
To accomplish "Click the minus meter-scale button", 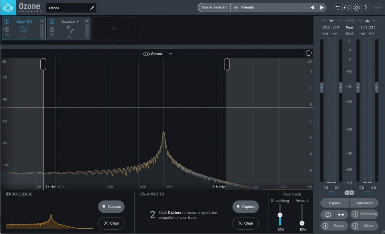I will point(347,193).
